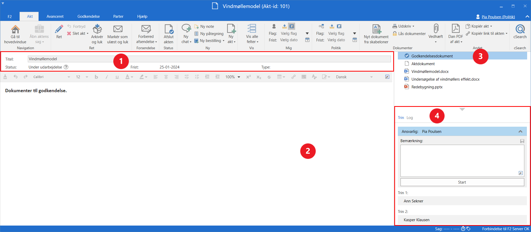The height and width of the screenshot is (232, 531).
Task: Toggle bold formatting in editor toolbar
Action: (96, 77)
